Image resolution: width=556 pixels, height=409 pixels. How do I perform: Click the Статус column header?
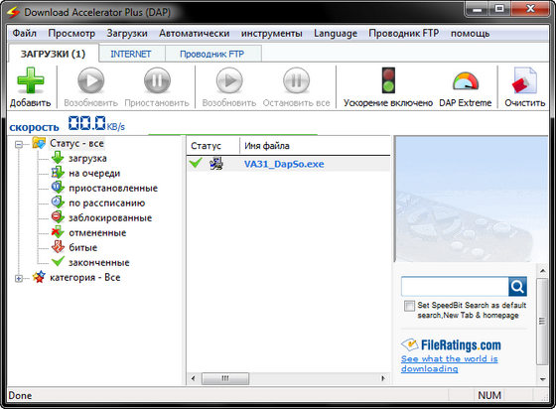[212, 146]
